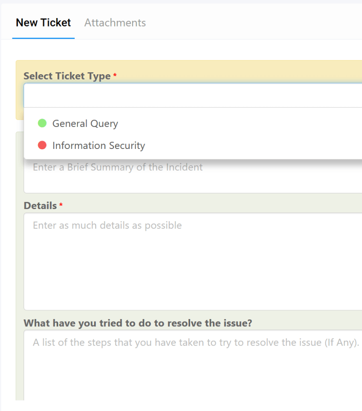
Task: Select the New Ticket tab
Action: [43, 23]
